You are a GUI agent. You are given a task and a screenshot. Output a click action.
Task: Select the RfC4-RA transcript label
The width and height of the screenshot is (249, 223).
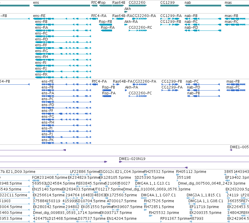[99, 16]
